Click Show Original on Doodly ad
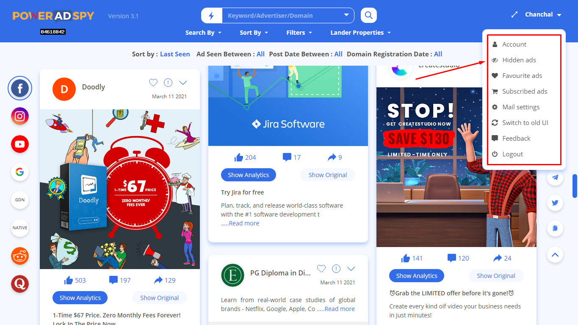The height and width of the screenshot is (325, 578). coord(160,298)
